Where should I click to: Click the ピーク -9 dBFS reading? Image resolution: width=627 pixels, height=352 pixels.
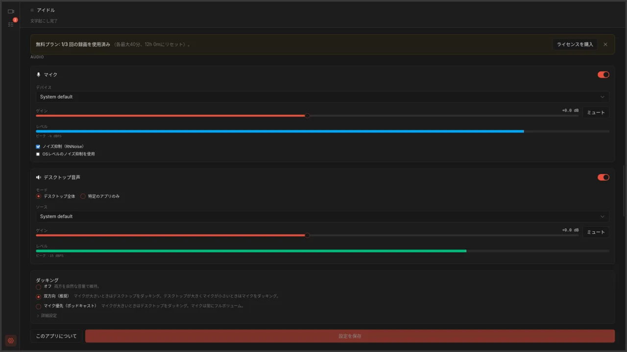coord(48,136)
